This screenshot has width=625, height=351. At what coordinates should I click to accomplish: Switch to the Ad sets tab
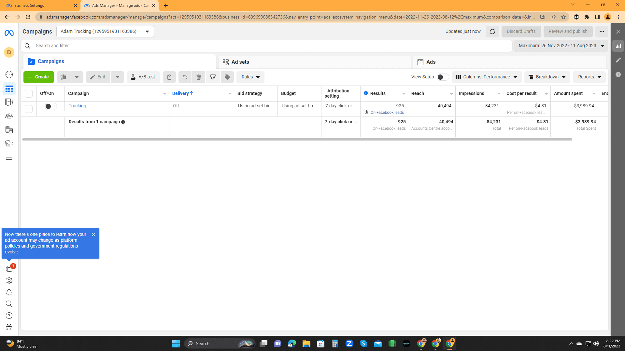[x=314, y=62]
